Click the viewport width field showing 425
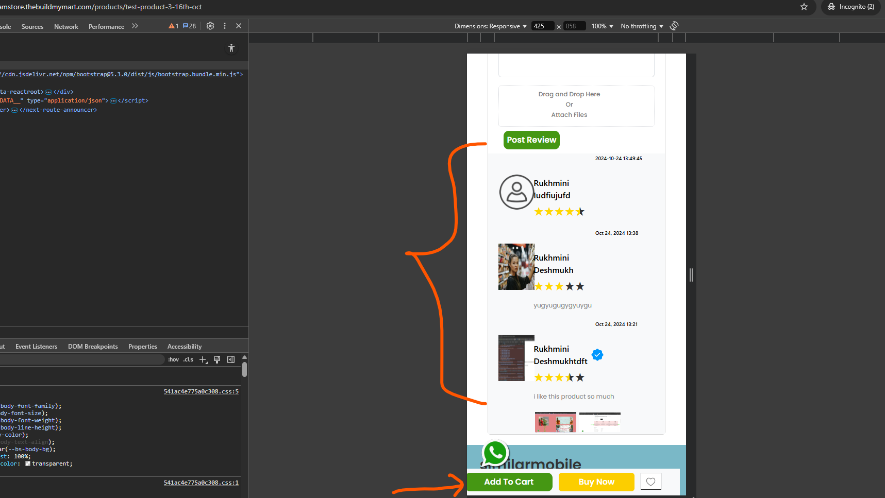 [x=543, y=26]
